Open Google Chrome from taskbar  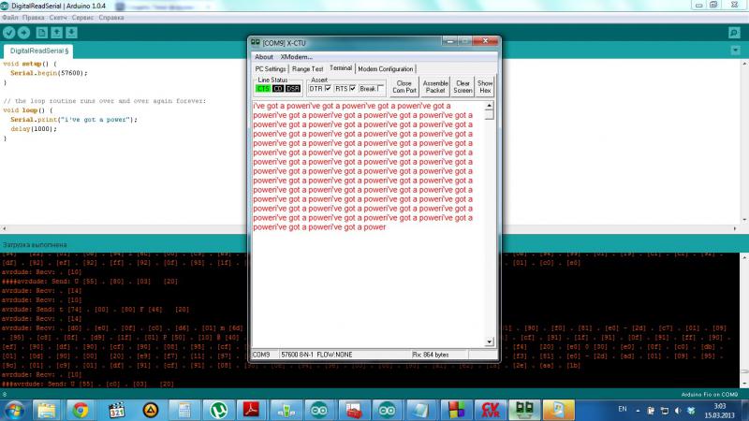coord(81,410)
